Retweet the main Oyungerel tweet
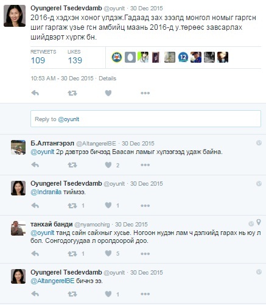Screen dimensions: 266x305 pyautogui.click(x=72, y=93)
